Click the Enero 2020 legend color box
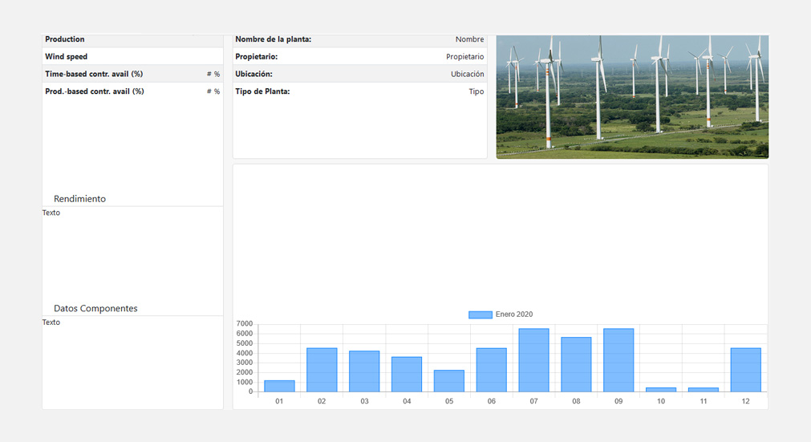The width and height of the screenshot is (811, 442). pyautogui.click(x=480, y=314)
